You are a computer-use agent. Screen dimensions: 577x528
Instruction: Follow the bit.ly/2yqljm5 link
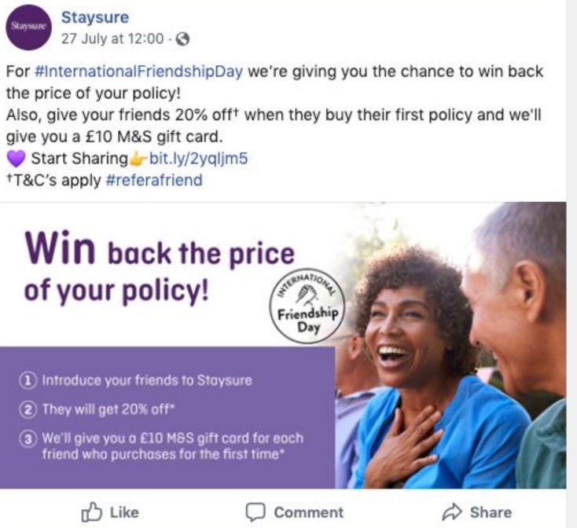[198, 159]
